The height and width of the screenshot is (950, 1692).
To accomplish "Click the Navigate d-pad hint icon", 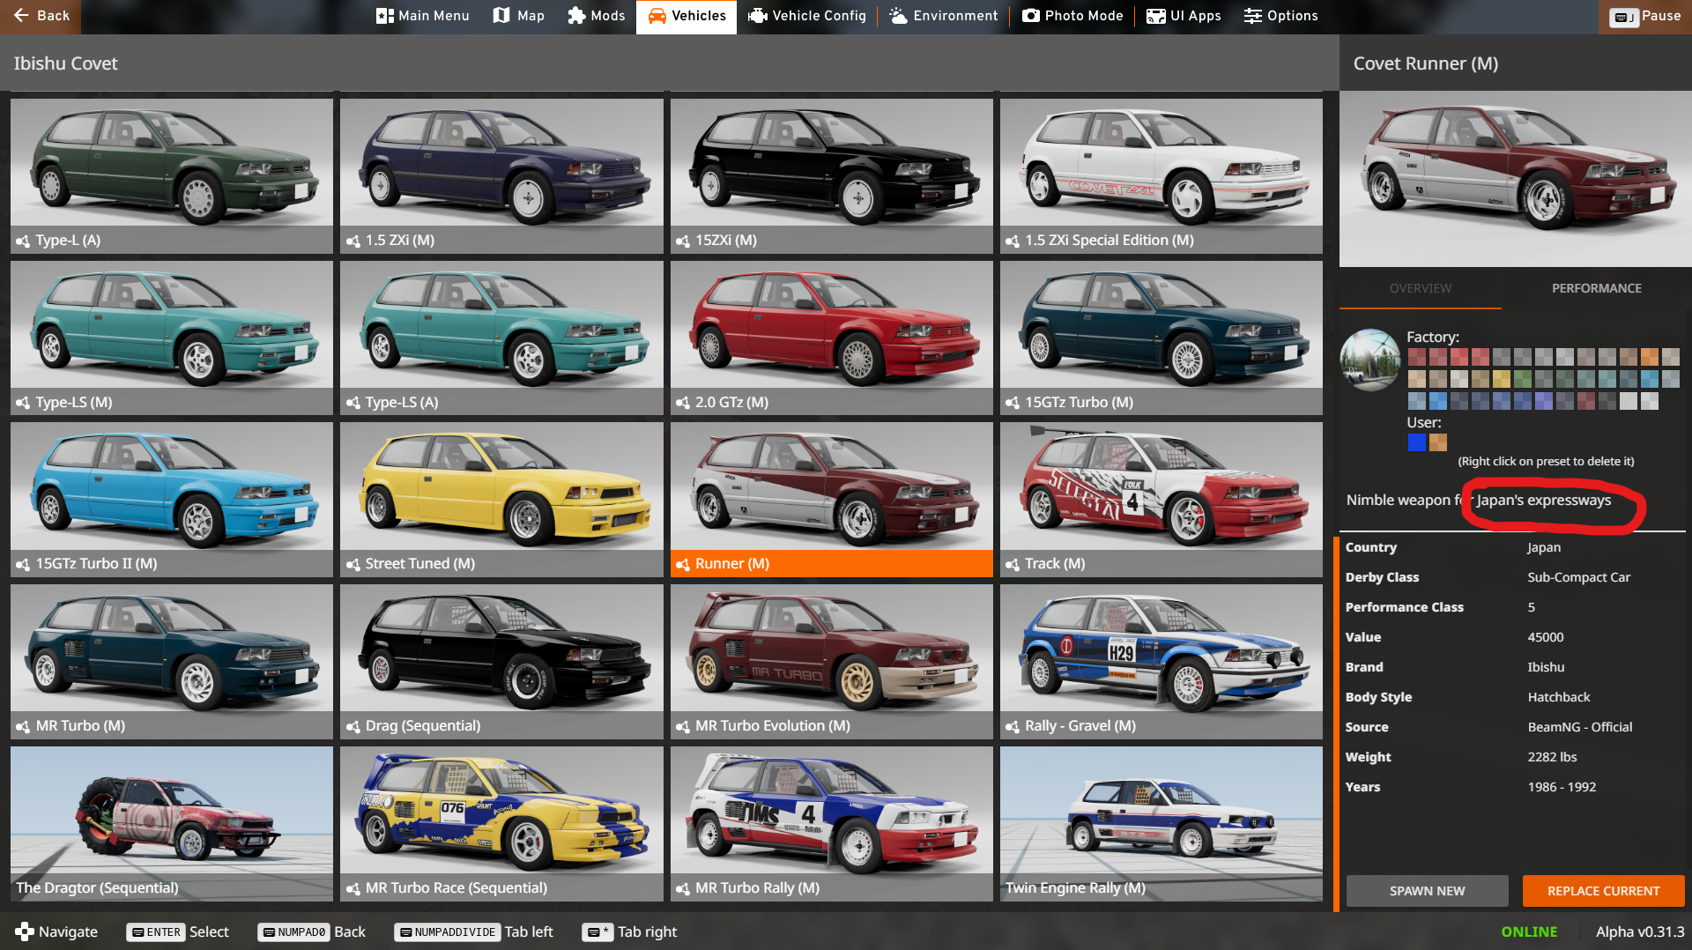I will [x=25, y=931].
